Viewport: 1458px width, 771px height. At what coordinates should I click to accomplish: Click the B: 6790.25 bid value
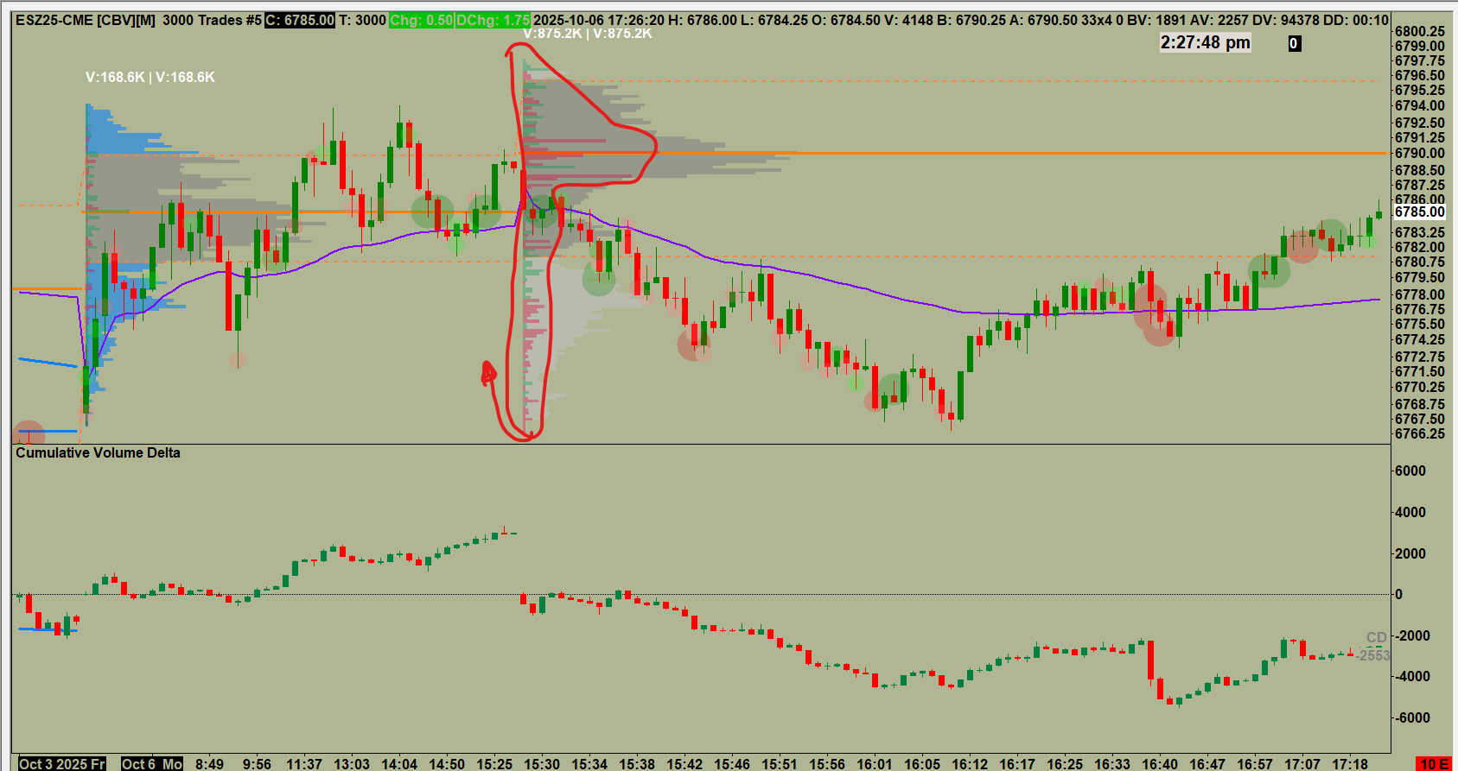coord(973,20)
